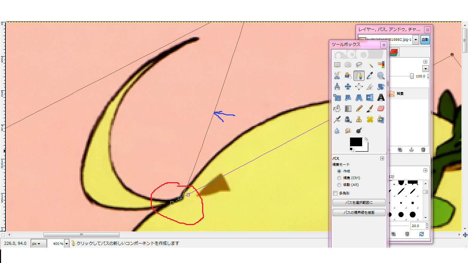Select the Alignment tool
This screenshot has height=263, width=468.
click(359, 87)
